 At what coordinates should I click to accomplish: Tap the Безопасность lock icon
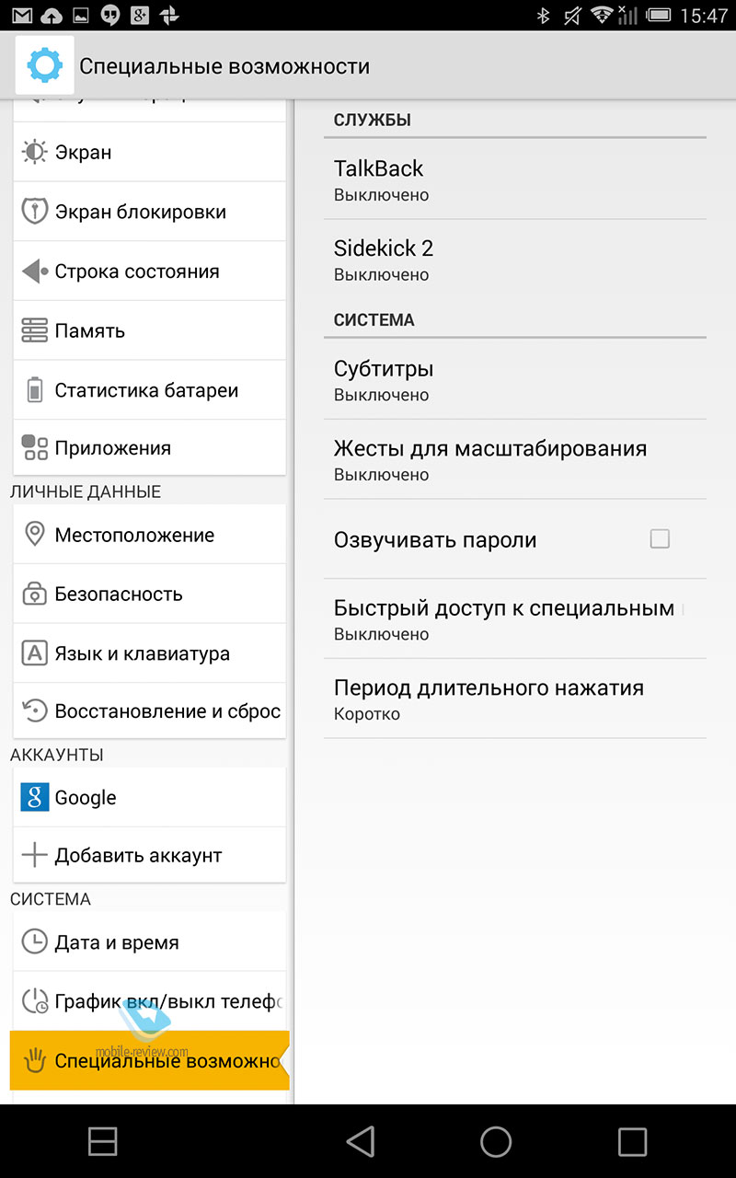(x=34, y=594)
